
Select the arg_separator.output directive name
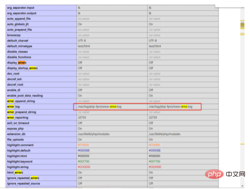click(x=22, y=13)
